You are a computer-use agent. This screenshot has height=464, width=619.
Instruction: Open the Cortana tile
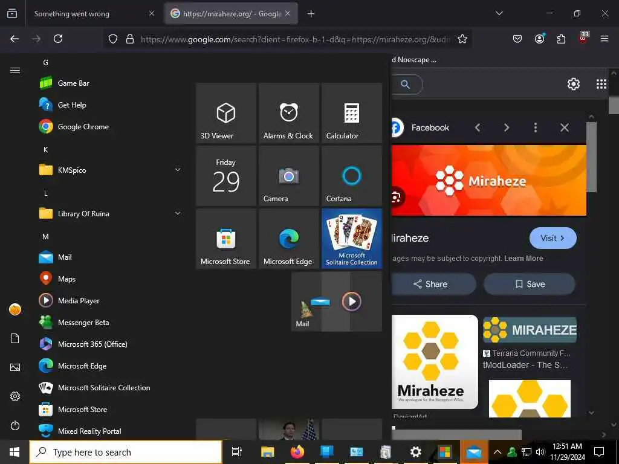coord(352,176)
